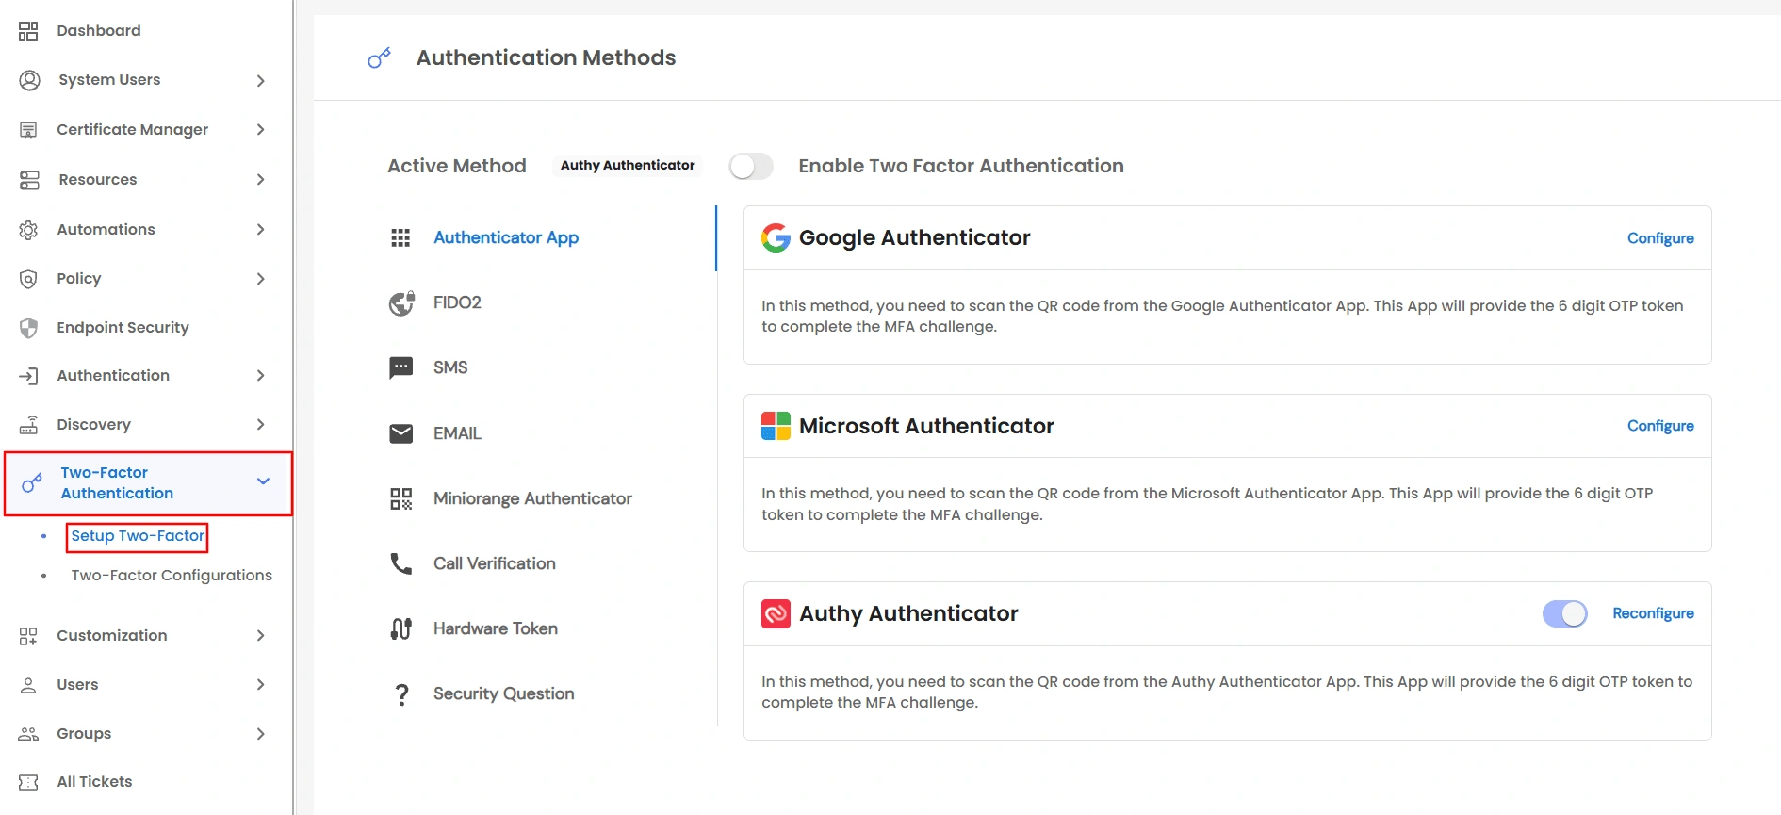This screenshot has width=1781, height=815.
Task: Expand the Policy chevron
Action: point(261,279)
